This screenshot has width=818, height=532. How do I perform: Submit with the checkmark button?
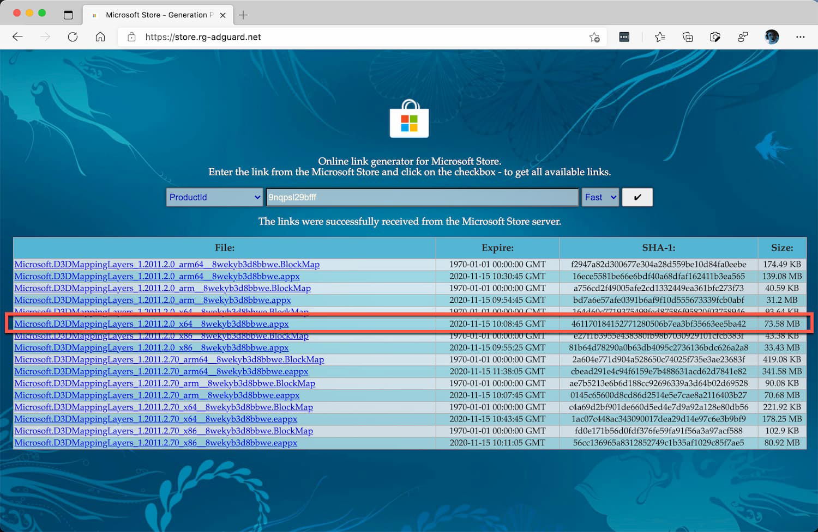pyautogui.click(x=637, y=197)
